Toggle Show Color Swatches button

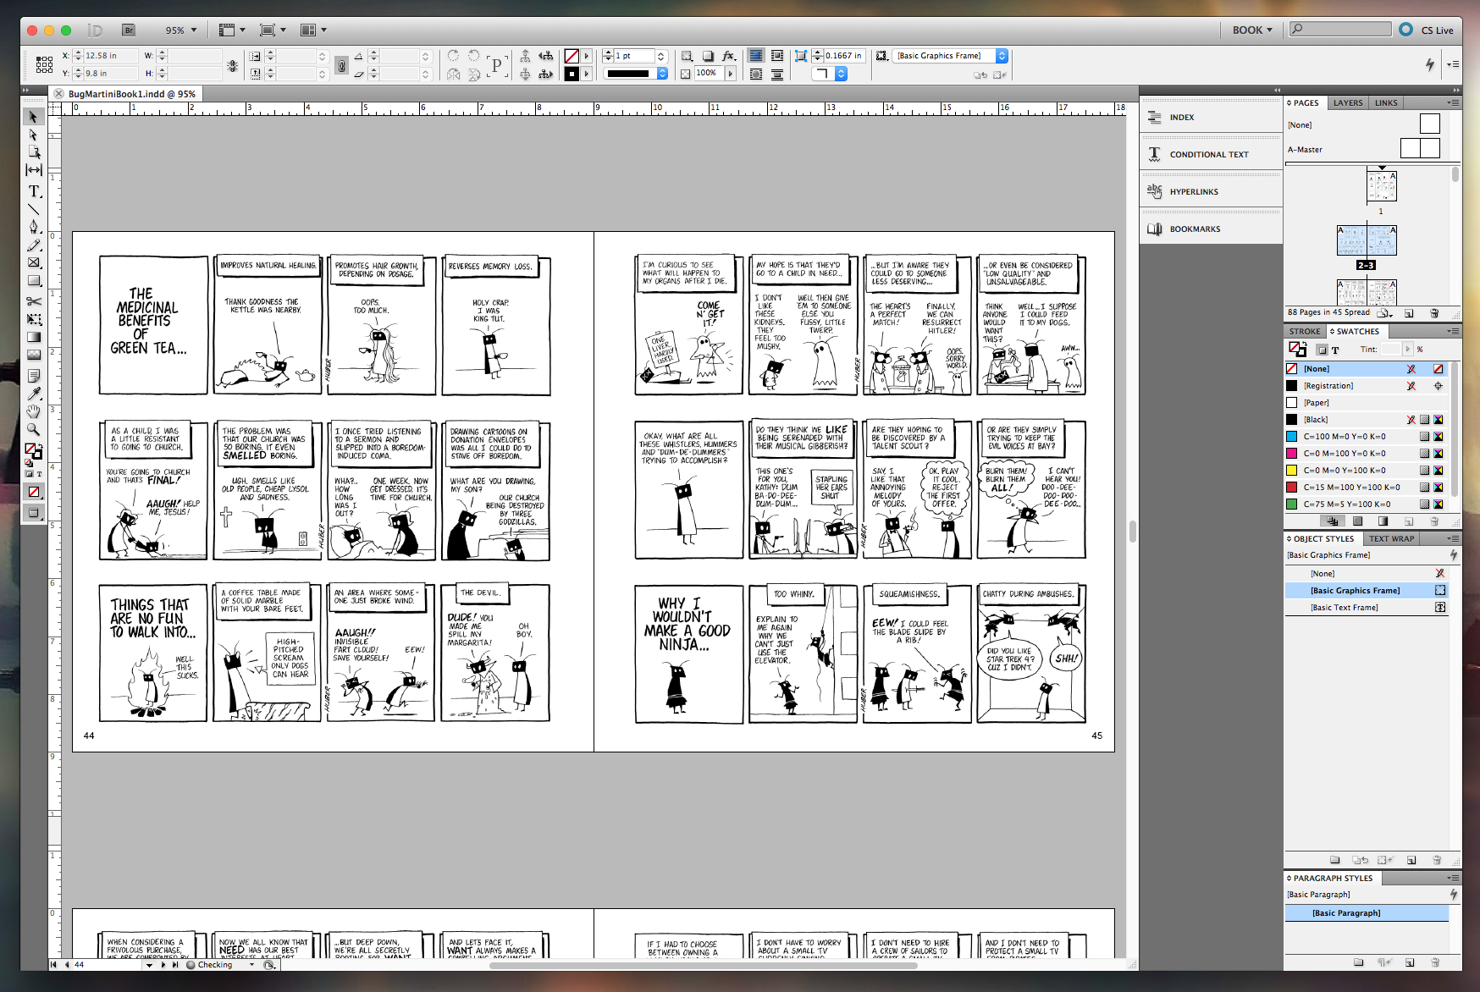pos(1357,521)
